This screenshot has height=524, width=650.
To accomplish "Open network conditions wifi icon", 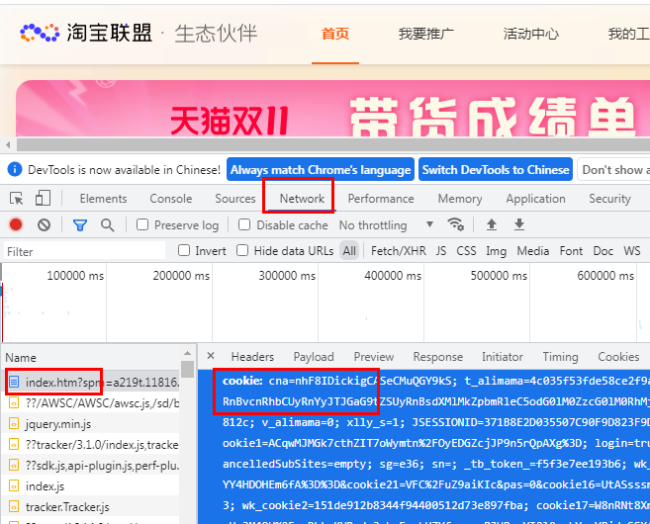I will (455, 224).
